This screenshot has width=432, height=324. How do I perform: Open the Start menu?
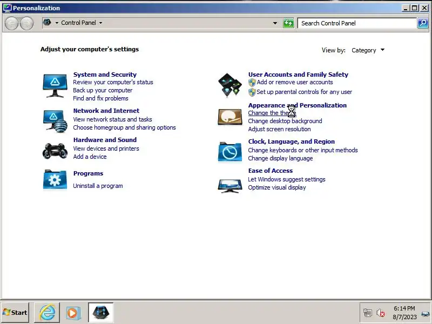pos(15,313)
